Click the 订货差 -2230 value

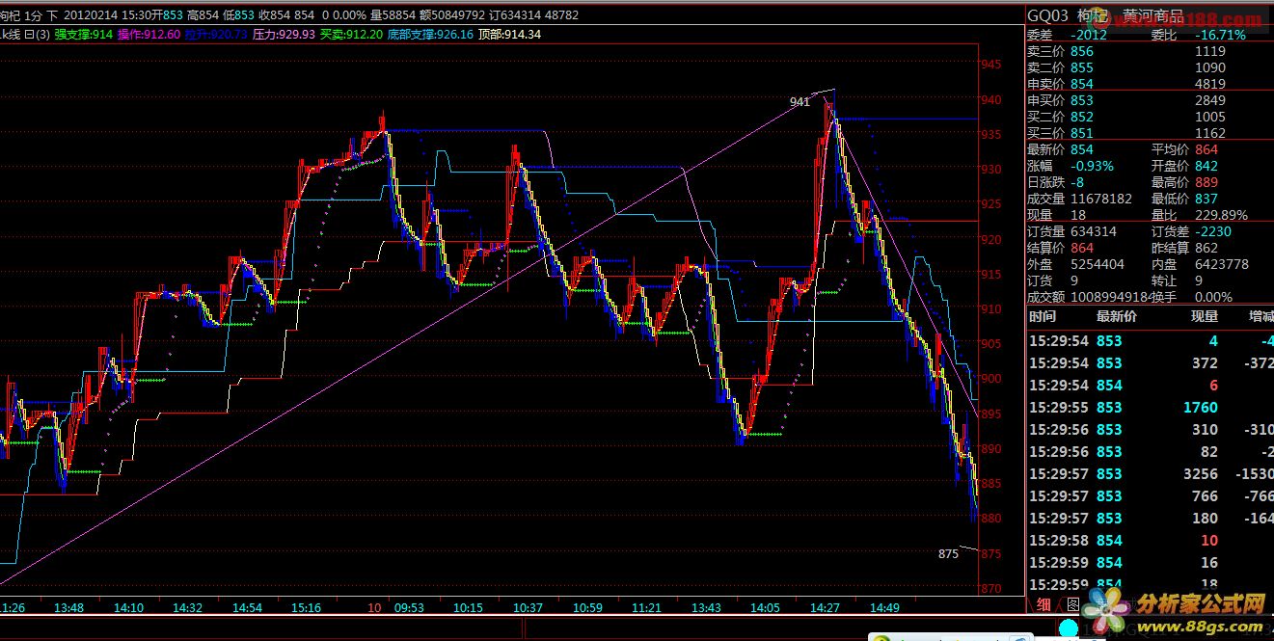pyautogui.click(x=1214, y=231)
